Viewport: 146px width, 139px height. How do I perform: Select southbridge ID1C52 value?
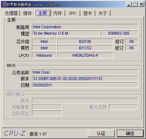coord(85,48)
